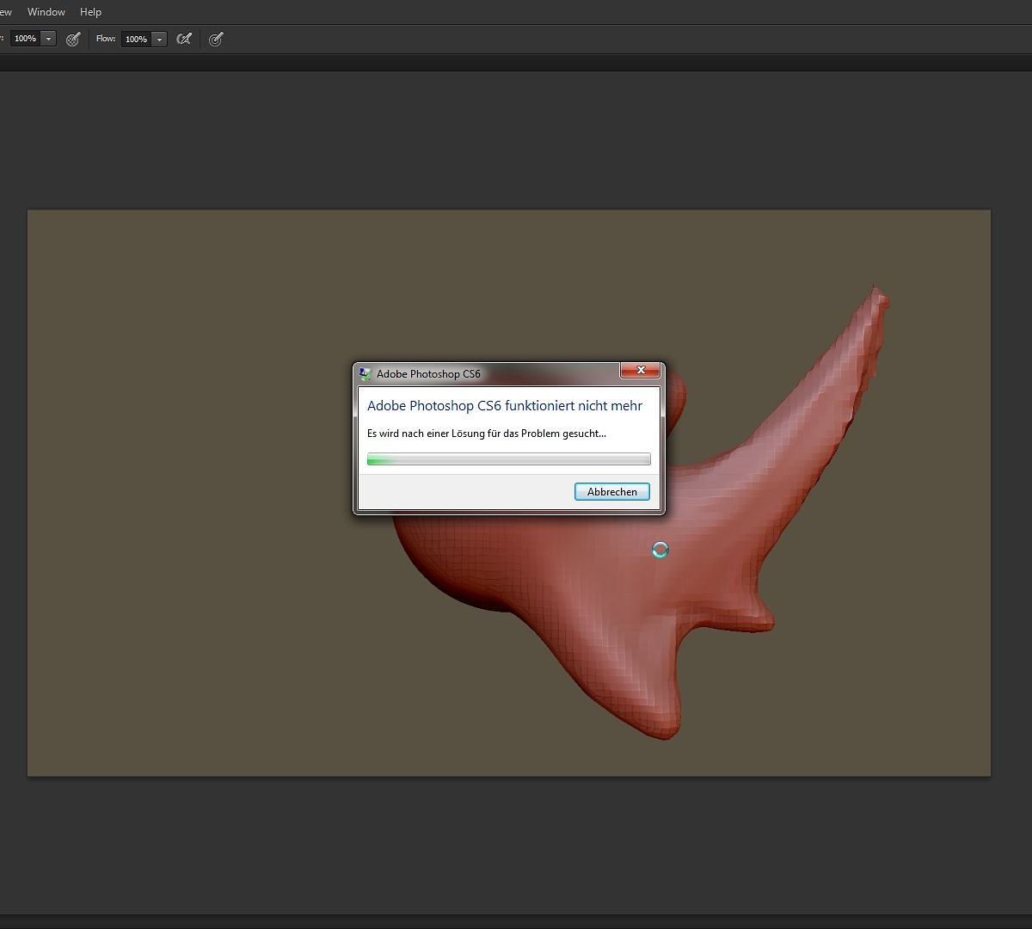Toggle tablet pressure for opacity icon

73,39
